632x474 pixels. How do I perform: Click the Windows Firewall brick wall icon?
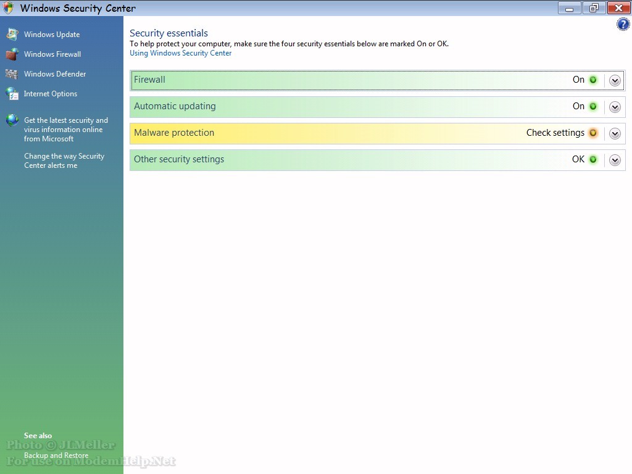(12, 54)
